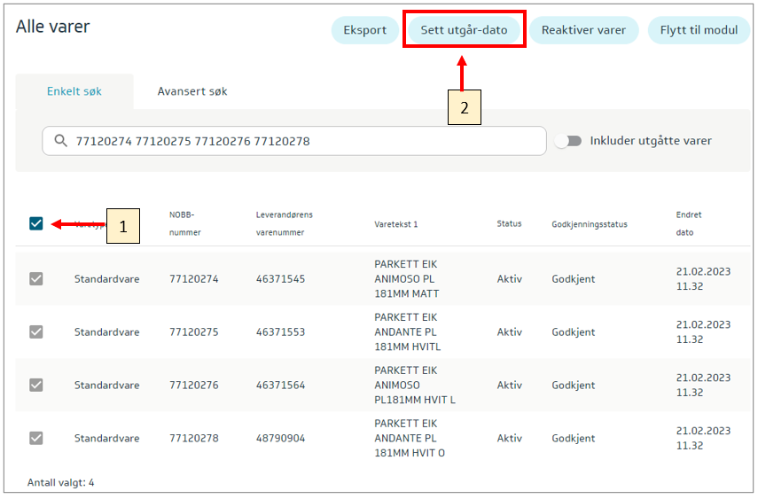This screenshot has height=499, width=758.
Task: Select the Enkelt søk tab
Action: pyautogui.click(x=74, y=91)
